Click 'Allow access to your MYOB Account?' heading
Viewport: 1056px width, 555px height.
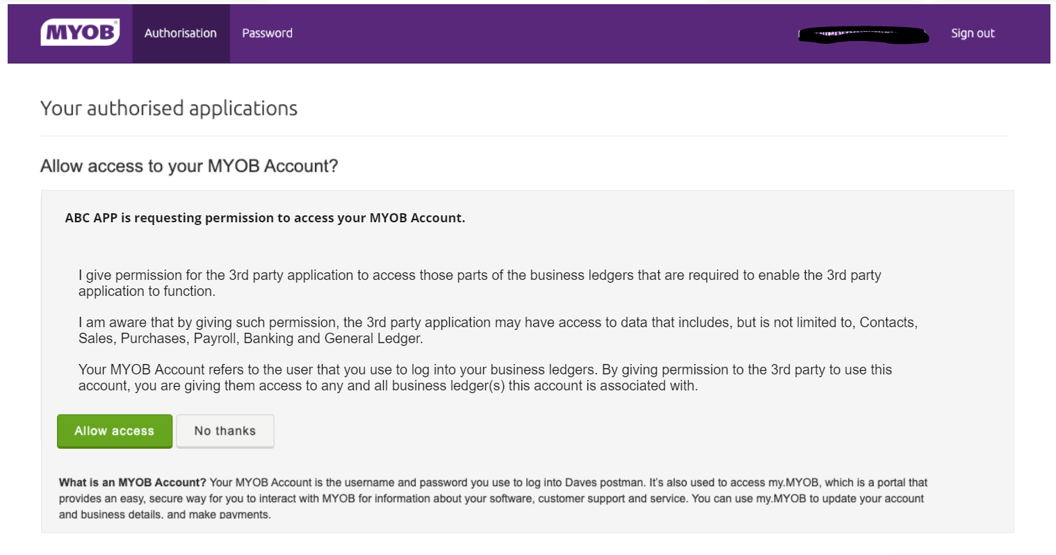189,166
